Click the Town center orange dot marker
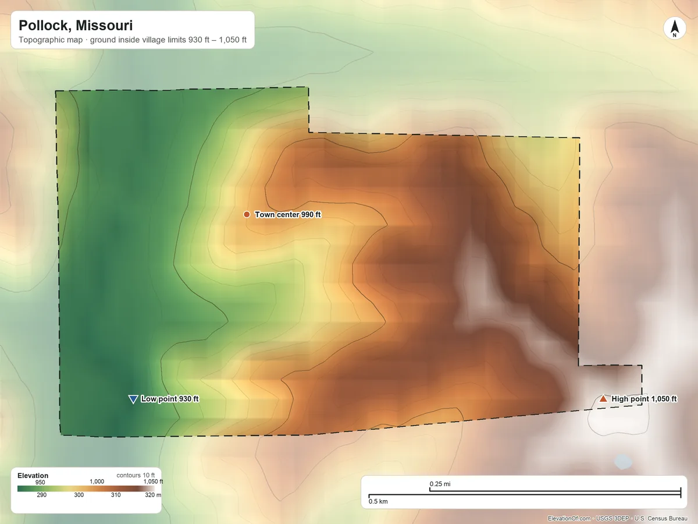 point(247,215)
